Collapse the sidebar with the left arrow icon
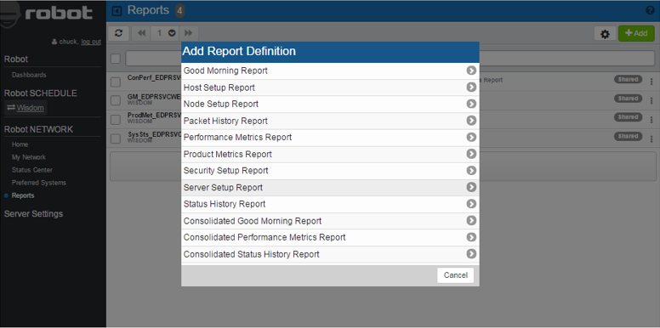The image size is (660, 328). pyautogui.click(x=117, y=11)
